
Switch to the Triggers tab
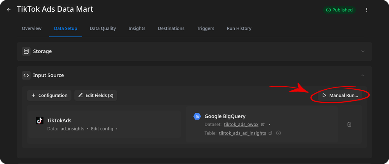[x=206, y=28]
